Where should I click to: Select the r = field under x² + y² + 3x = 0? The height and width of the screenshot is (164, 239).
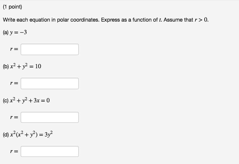(50, 117)
